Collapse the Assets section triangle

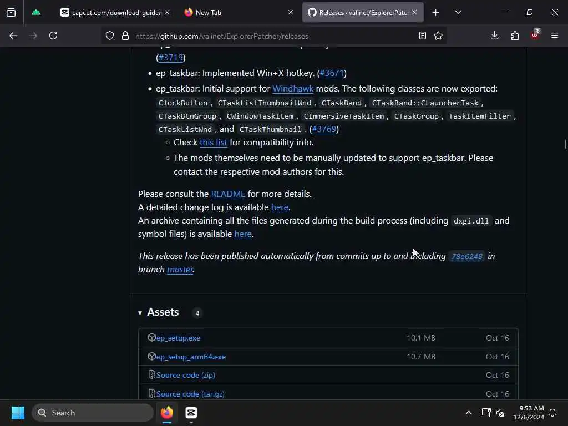tap(140, 313)
